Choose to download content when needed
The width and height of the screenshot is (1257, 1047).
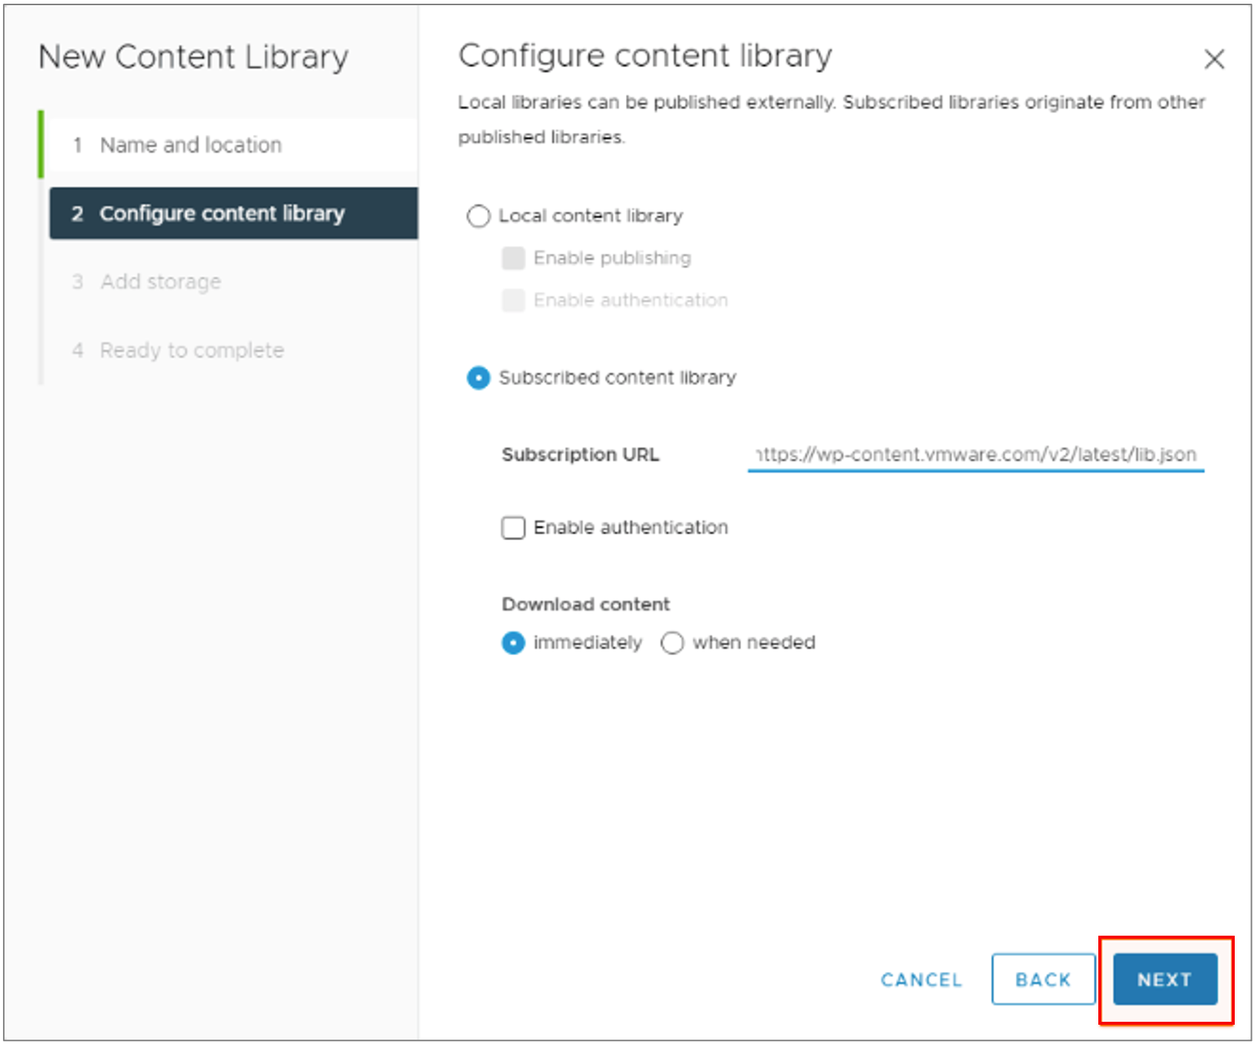(x=672, y=643)
